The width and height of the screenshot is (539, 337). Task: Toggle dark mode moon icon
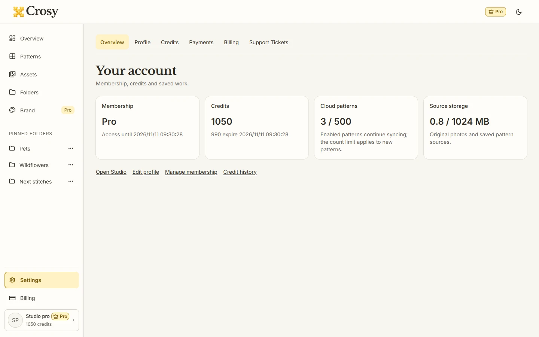click(519, 12)
